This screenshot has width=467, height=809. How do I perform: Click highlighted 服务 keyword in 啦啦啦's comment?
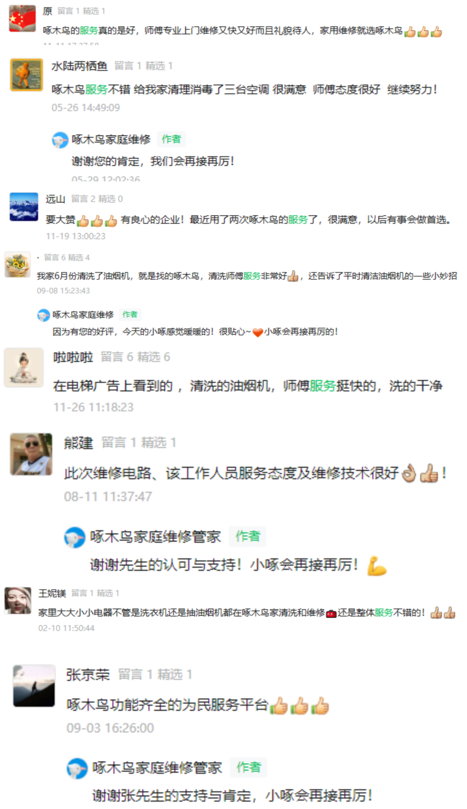pyautogui.click(x=323, y=385)
